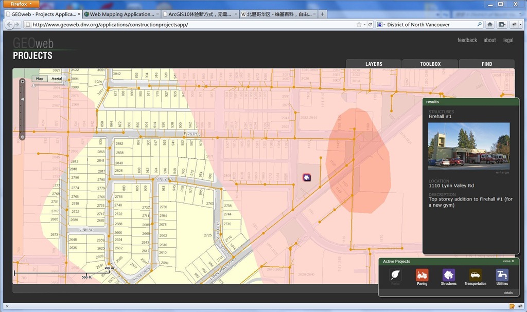This screenshot has width=527, height=312.
Task: Expand the TOOLBOX panel
Action: point(430,64)
